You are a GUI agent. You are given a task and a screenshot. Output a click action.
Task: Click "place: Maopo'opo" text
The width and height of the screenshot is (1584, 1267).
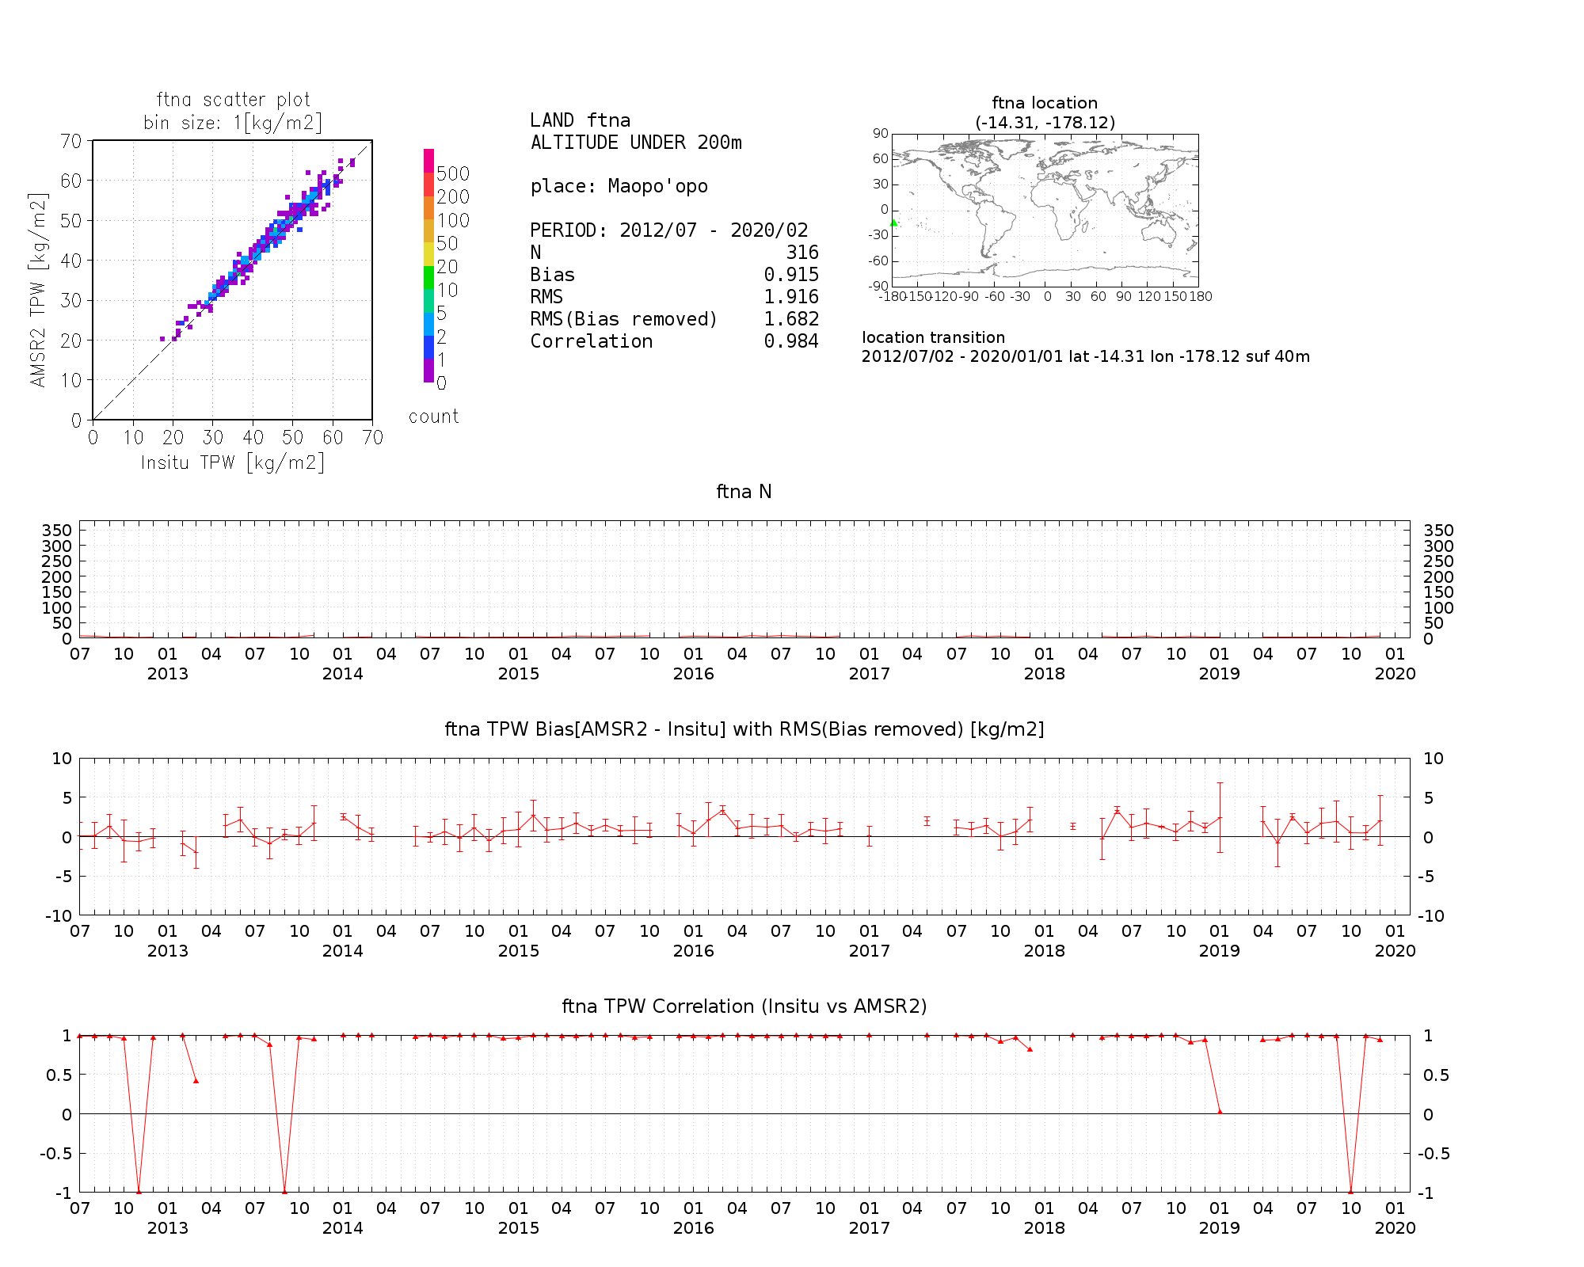coord(619,186)
